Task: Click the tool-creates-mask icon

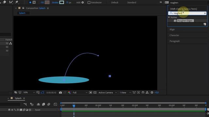Action: (34, 2)
